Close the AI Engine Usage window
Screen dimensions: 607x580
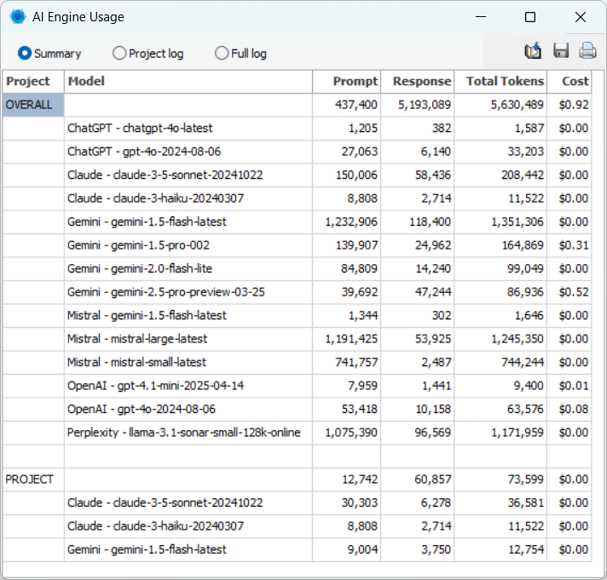[x=581, y=17]
